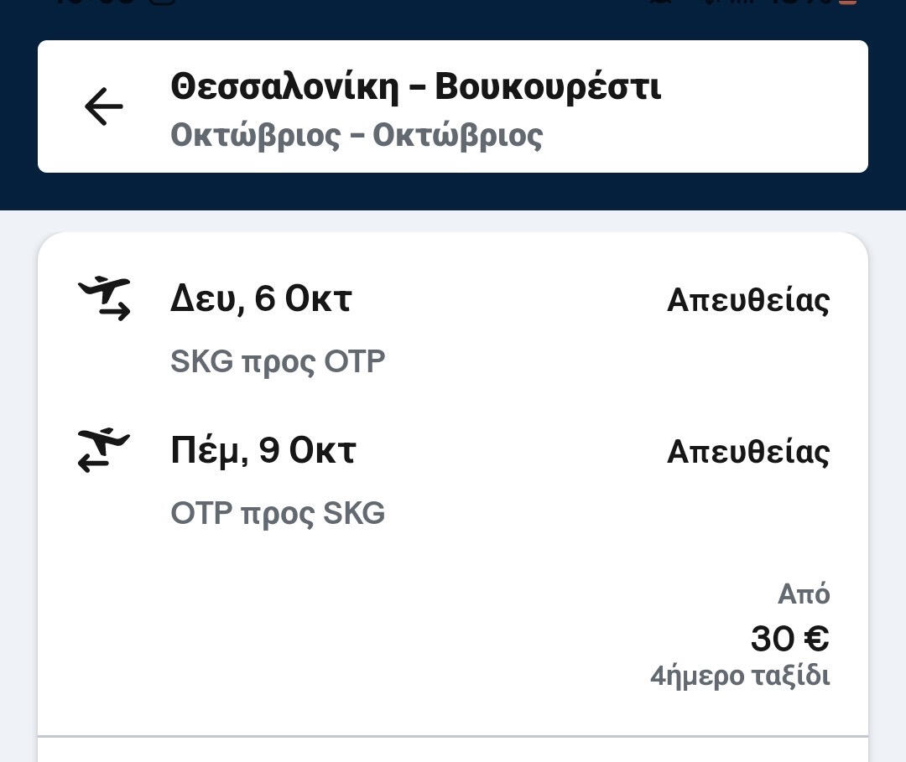
Task: Click the return flight plane icon
Action: [x=104, y=450]
